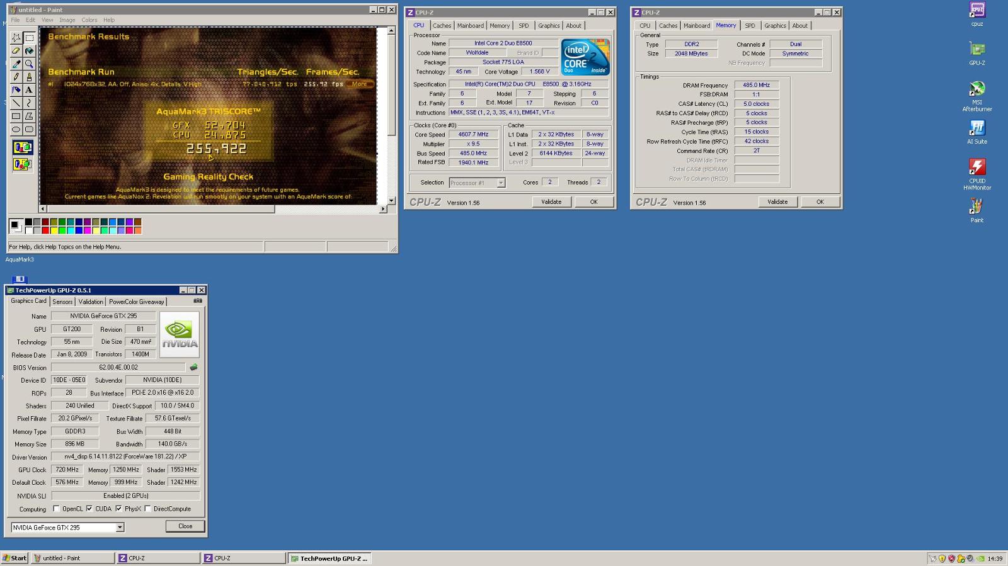This screenshot has height=566, width=1008.
Task: Select the Rectangle shape tool
Action: (x=16, y=116)
